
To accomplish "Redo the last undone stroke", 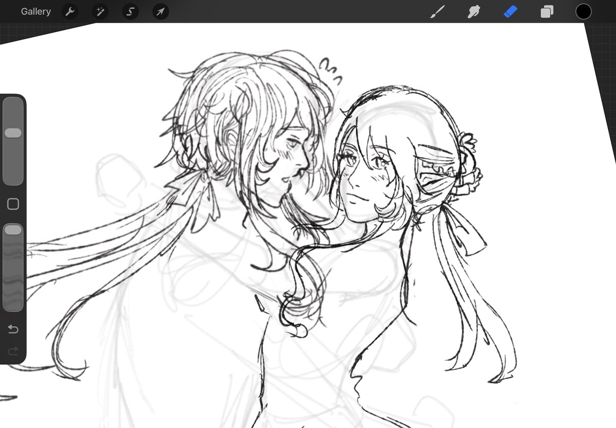I will point(13,351).
